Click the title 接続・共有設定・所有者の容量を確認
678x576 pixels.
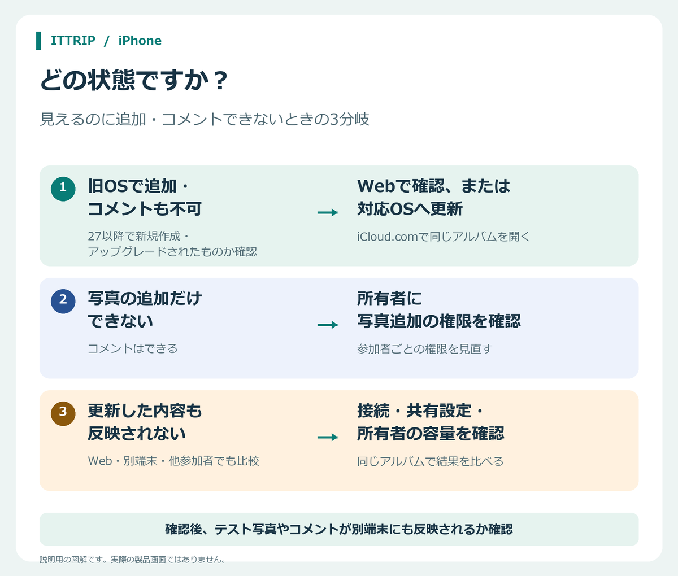[x=431, y=422]
